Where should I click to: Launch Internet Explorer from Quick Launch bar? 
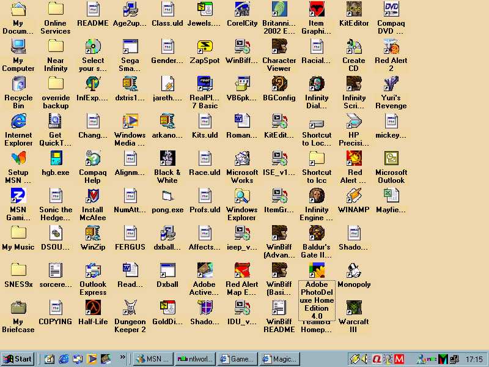click(64, 359)
